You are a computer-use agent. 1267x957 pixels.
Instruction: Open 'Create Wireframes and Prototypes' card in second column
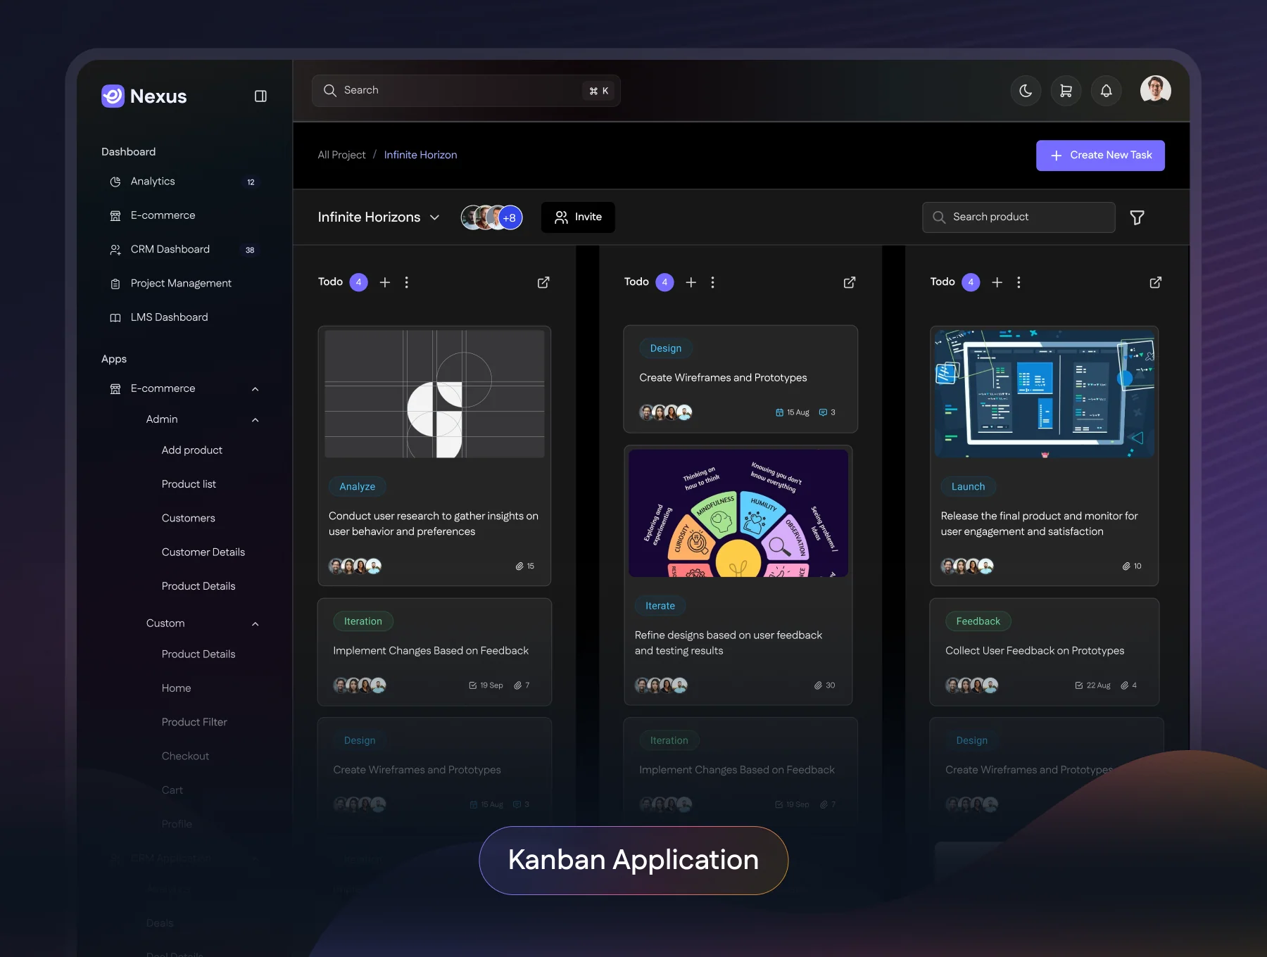pos(740,379)
